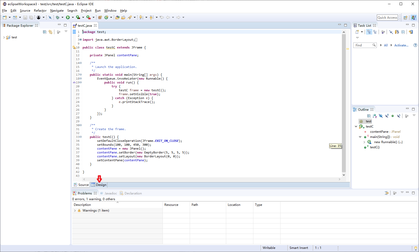
Task: Toggle hiding fields in the Outline view
Action: point(381,116)
